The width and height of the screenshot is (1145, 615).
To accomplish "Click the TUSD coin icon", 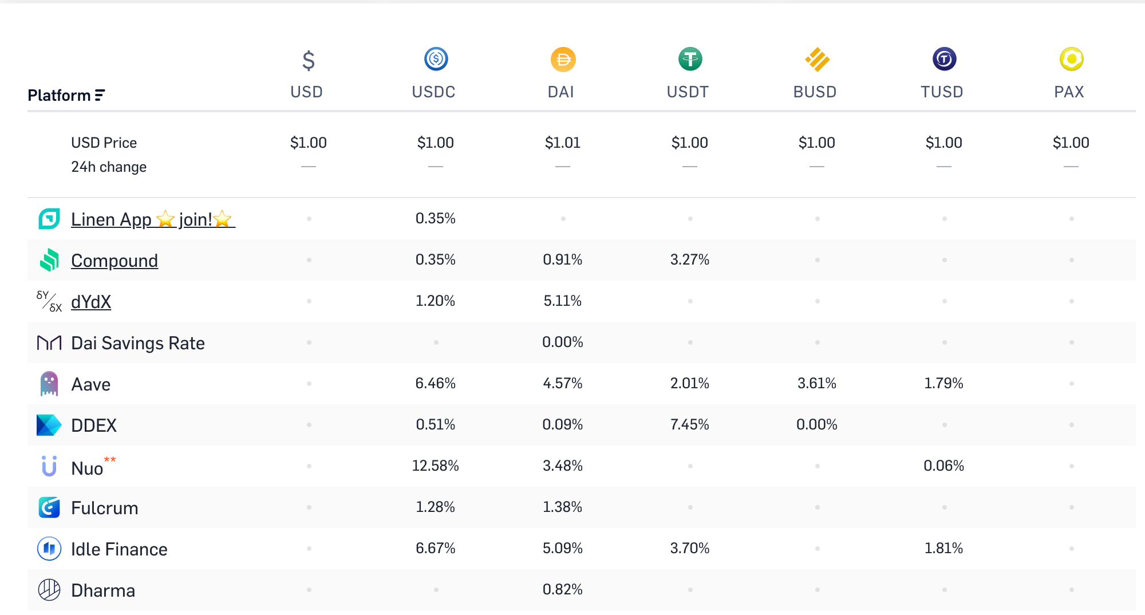I will pyautogui.click(x=944, y=59).
